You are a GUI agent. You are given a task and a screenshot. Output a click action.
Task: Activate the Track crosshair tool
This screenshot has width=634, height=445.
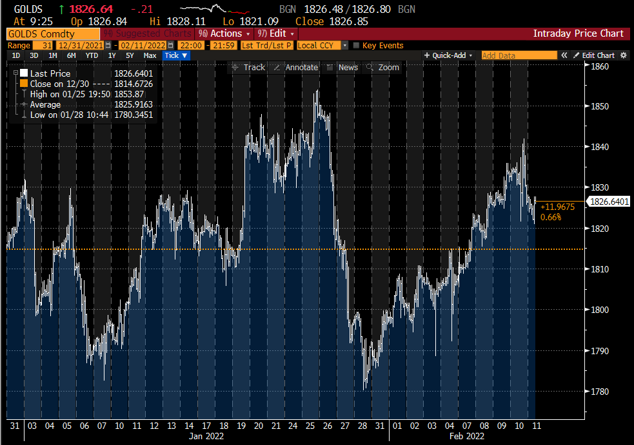(248, 68)
